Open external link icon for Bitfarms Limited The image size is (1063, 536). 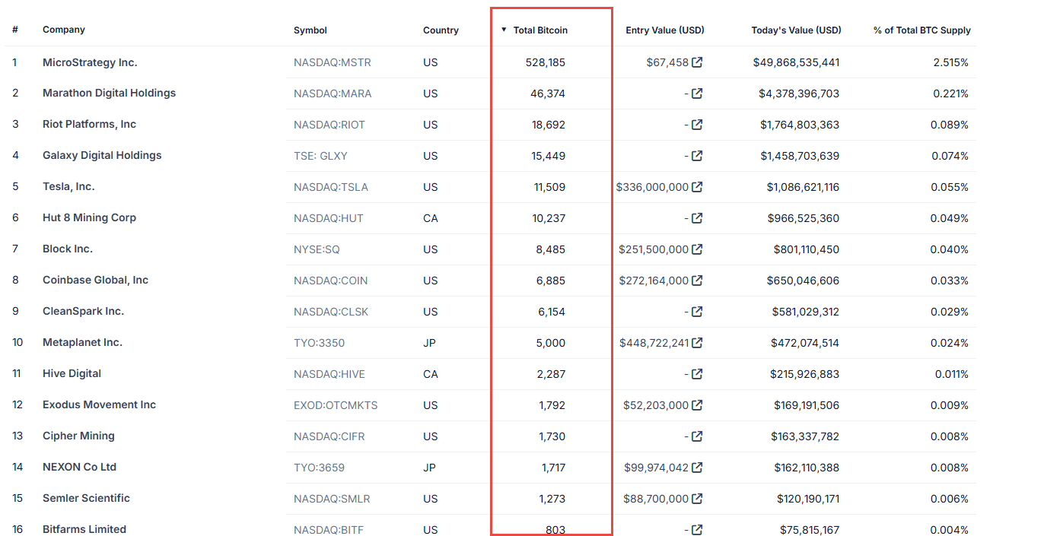(697, 530)
